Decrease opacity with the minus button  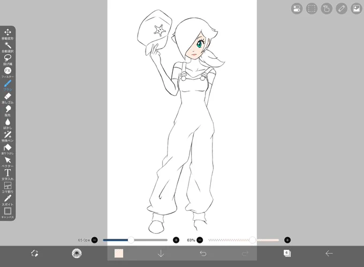click(200, 240)
